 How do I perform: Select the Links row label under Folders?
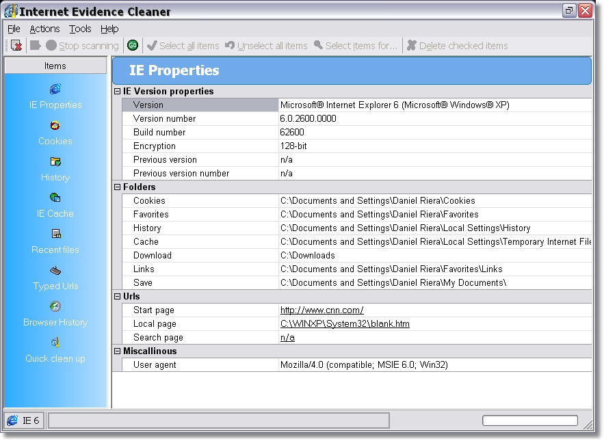[144, 269]
